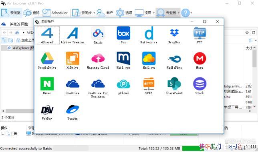
Task: Go forward with the navigation arrow
Action: [x=11, y=32]
